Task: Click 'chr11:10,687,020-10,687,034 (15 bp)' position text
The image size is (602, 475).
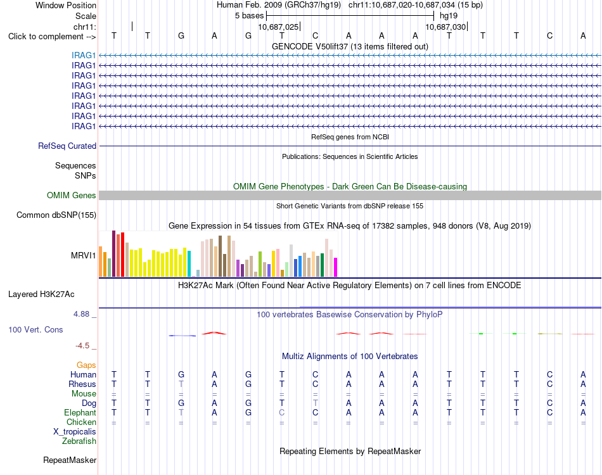Action: (x=416, y=5)
